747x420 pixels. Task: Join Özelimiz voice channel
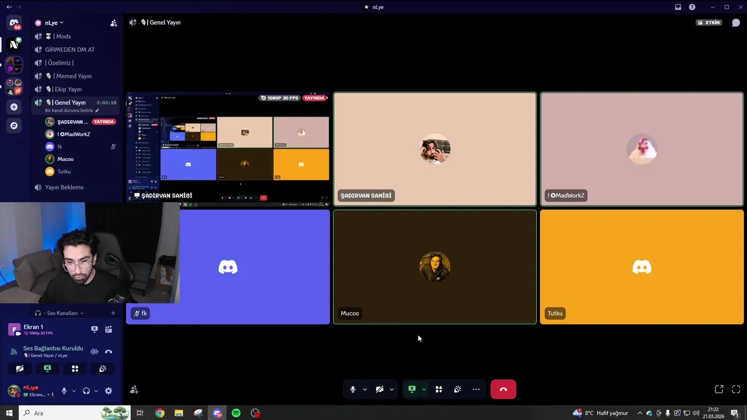tap(76, 63)
